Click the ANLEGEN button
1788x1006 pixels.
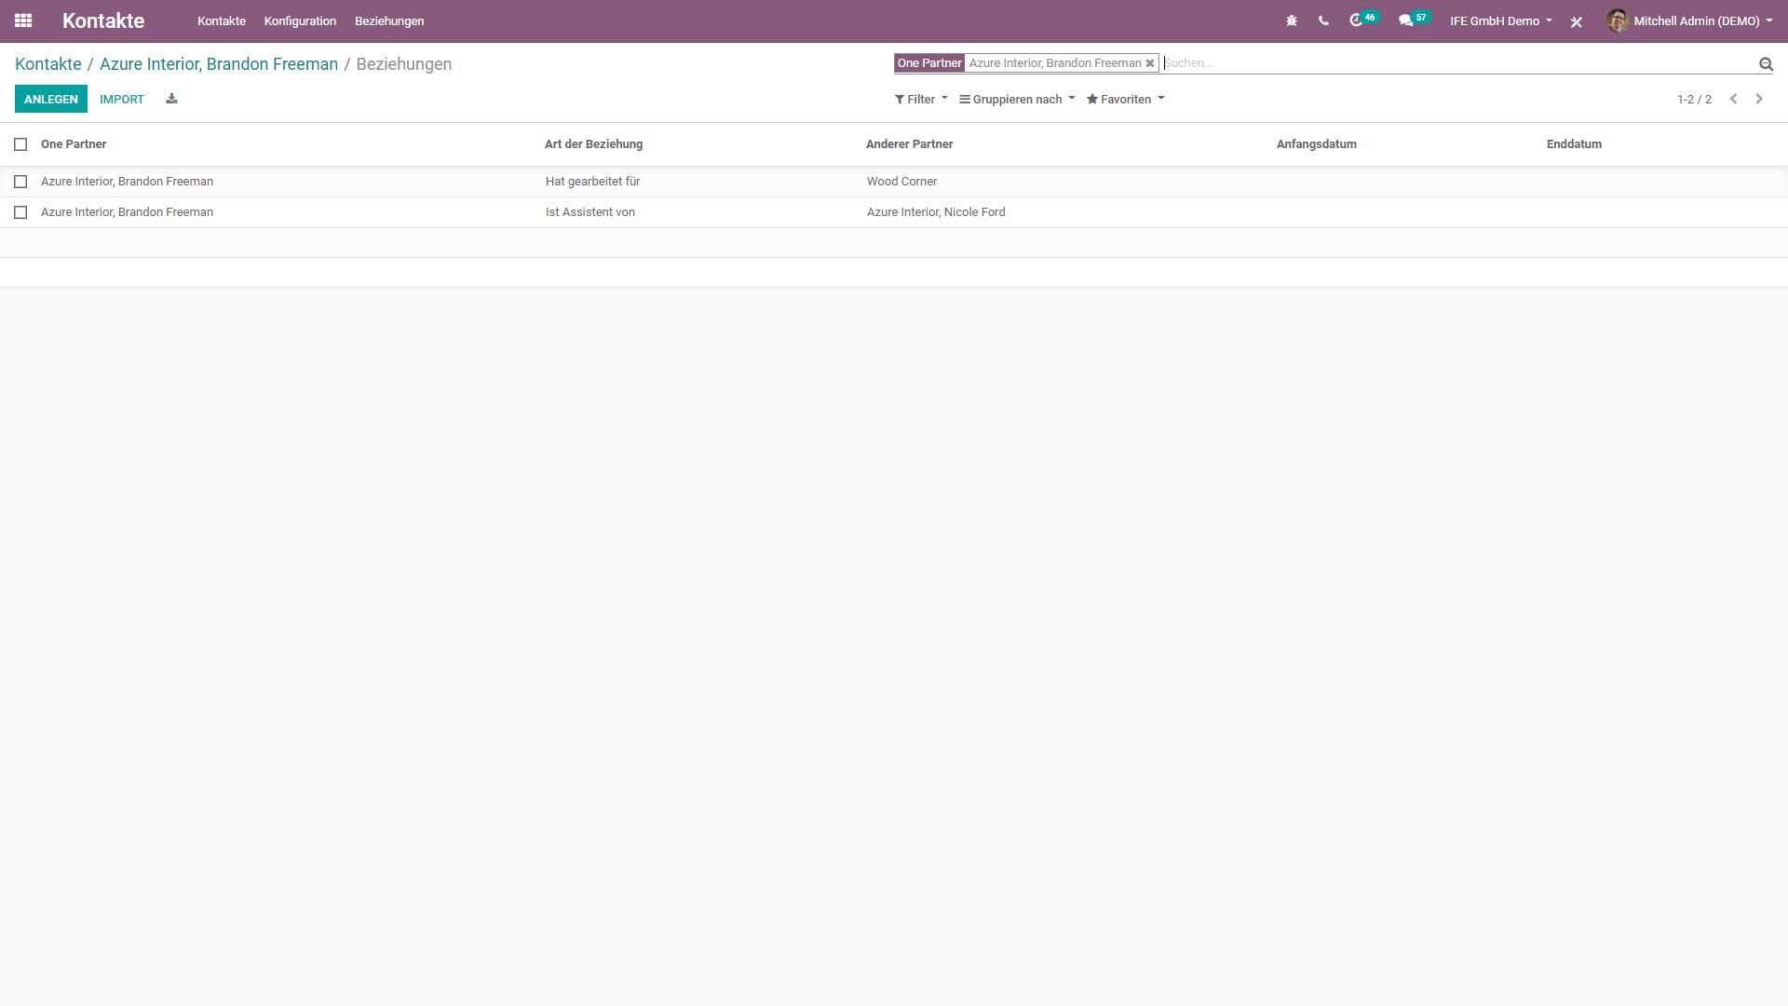tap(51, 99)
